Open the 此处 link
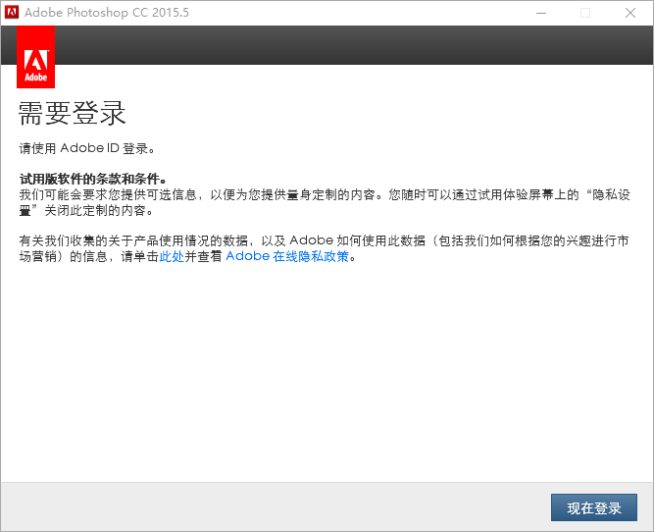The image size is (654, 532). tap(172, 256)
